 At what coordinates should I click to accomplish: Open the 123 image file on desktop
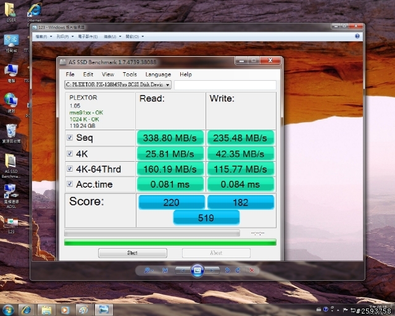[11, 225]
